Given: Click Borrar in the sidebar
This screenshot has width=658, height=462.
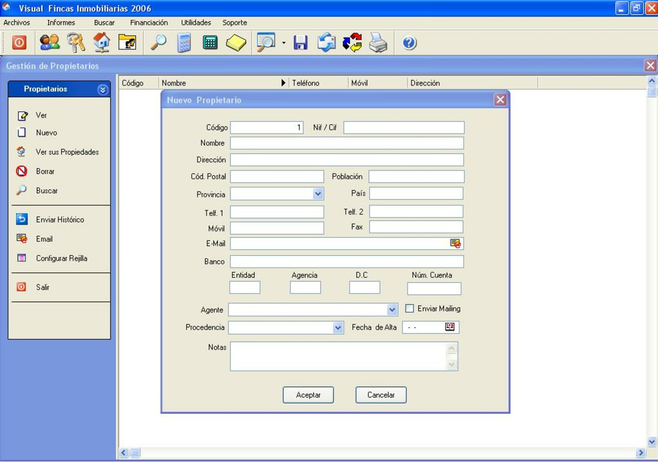Looking at the screenshot, I should (45, 171).
